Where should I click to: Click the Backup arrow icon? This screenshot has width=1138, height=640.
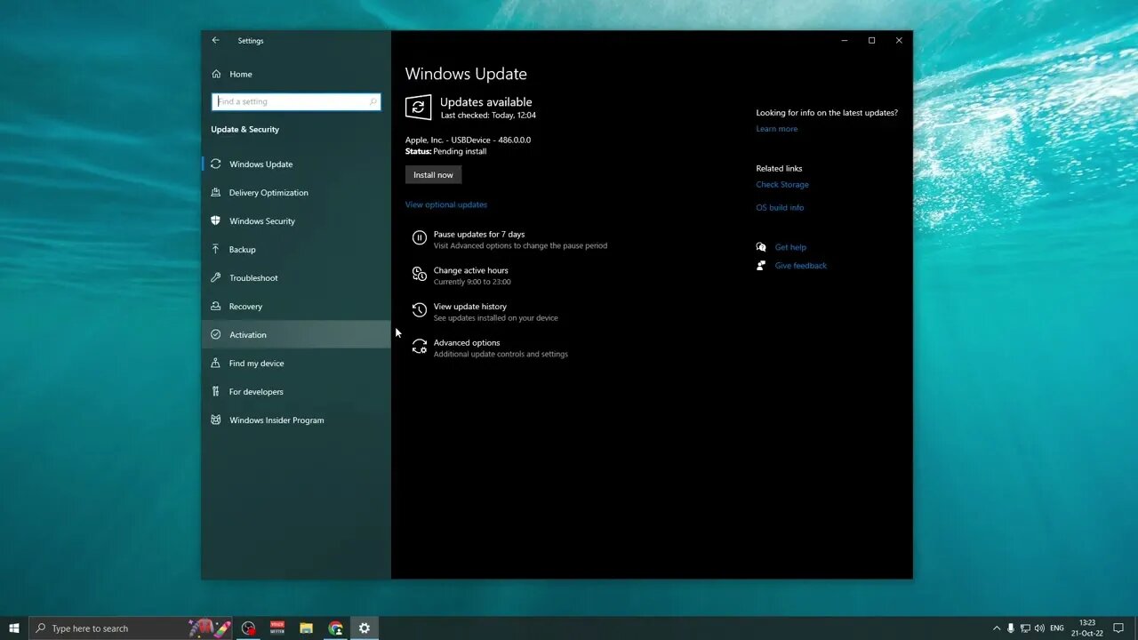pyautogui.click(x=215, y=249)
